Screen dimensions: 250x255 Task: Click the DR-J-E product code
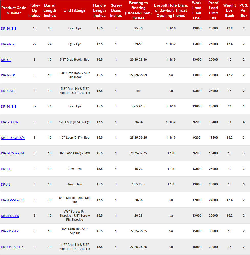[6, 169]
